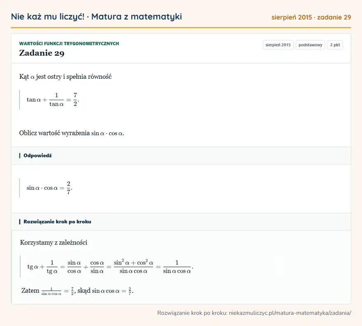Click the sentence 'Kąt α jest ostry i spełnia równość'

pos(65,77)
